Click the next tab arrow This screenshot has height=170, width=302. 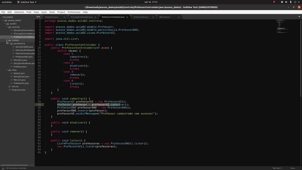(x=39, y=17)
